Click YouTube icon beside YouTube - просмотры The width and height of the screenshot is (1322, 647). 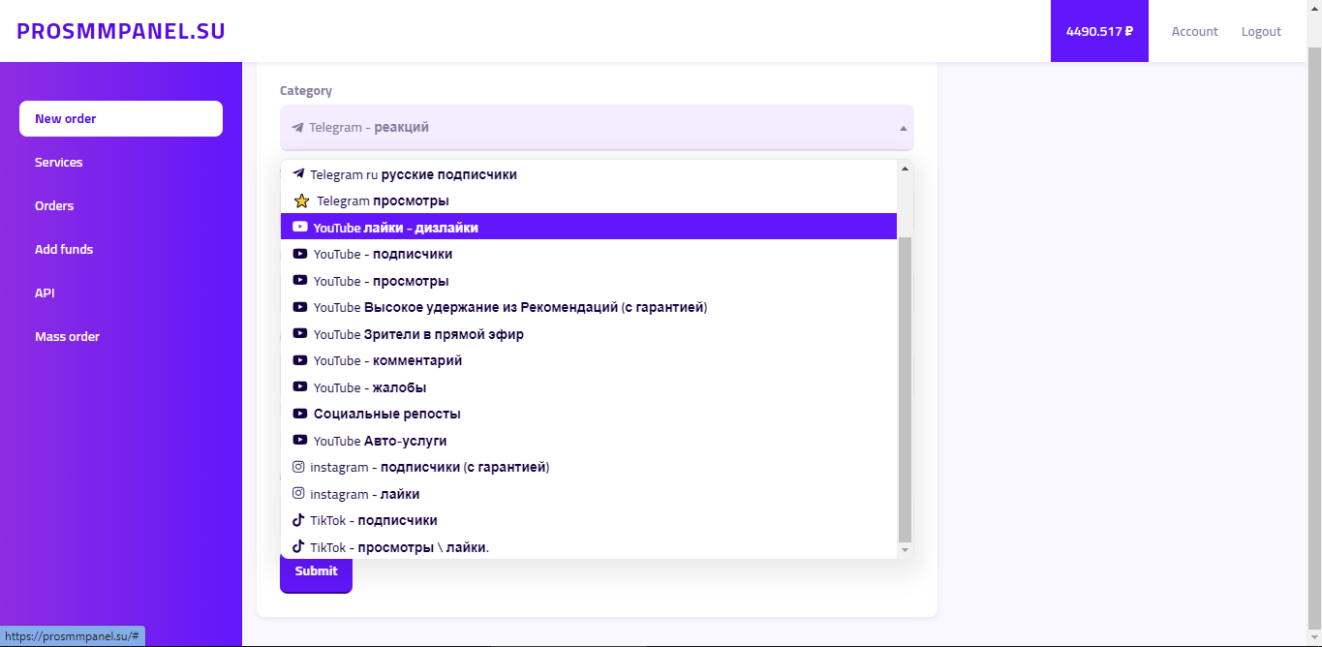[x=300, y=281]
